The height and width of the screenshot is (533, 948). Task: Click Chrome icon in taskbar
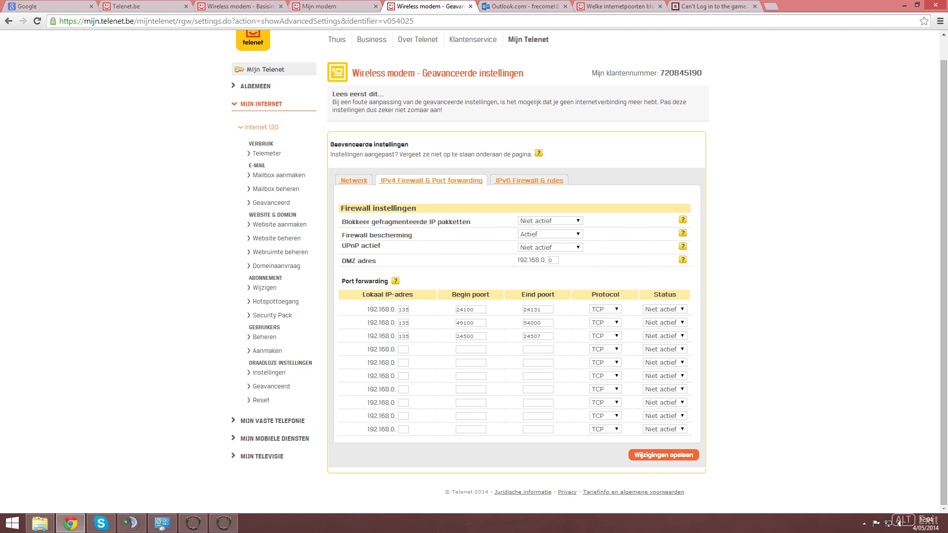tap(71, 523)
